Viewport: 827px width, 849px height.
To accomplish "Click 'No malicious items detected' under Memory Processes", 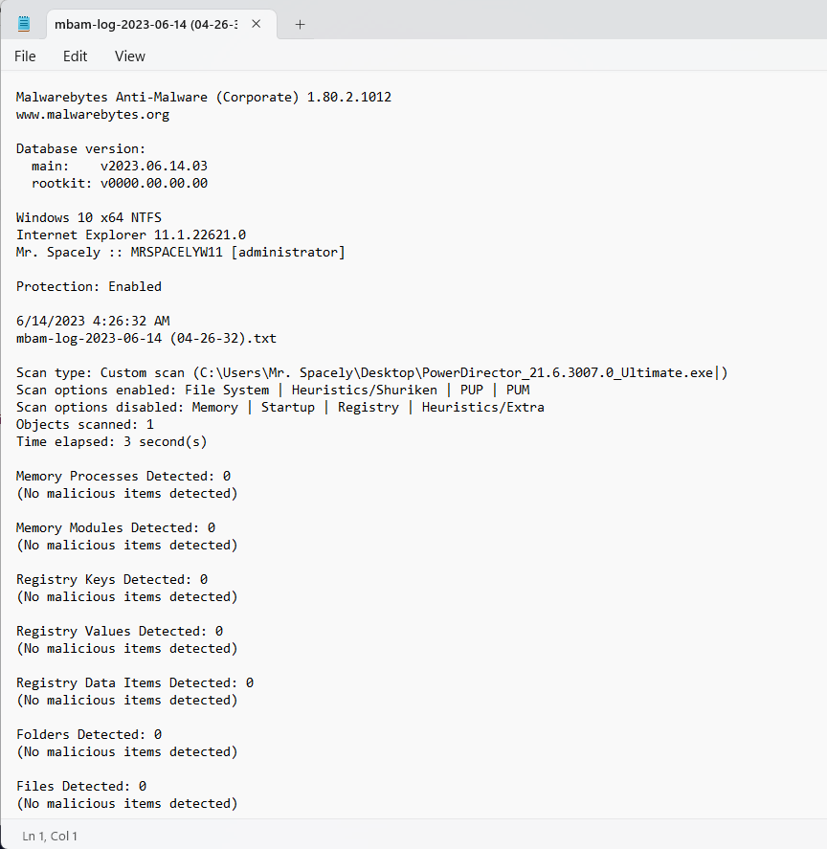I will (x=127, y=493).
